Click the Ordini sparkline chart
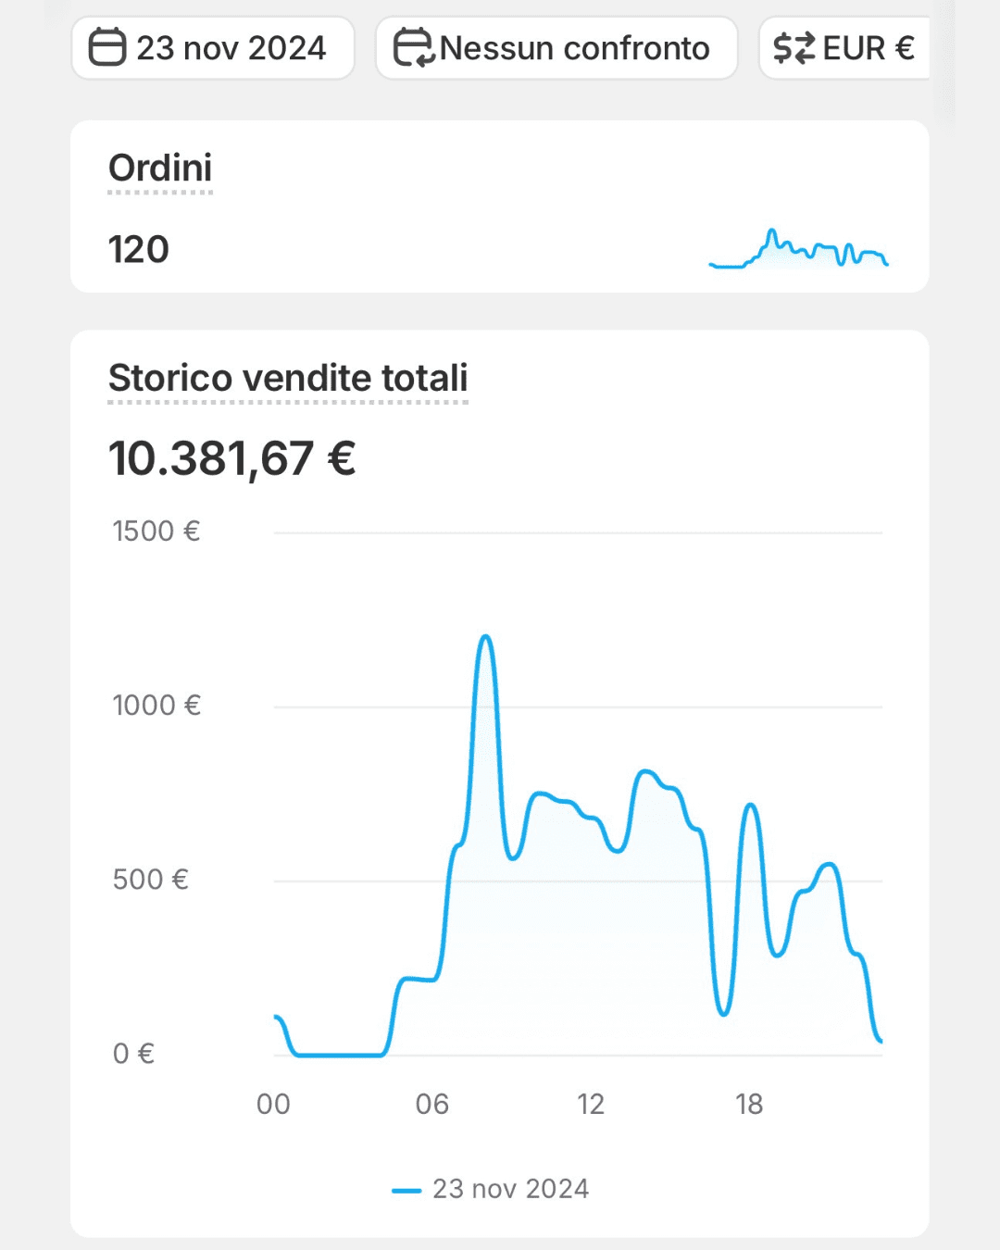Screen dimensions: 1000x1250 coord(798,248)
